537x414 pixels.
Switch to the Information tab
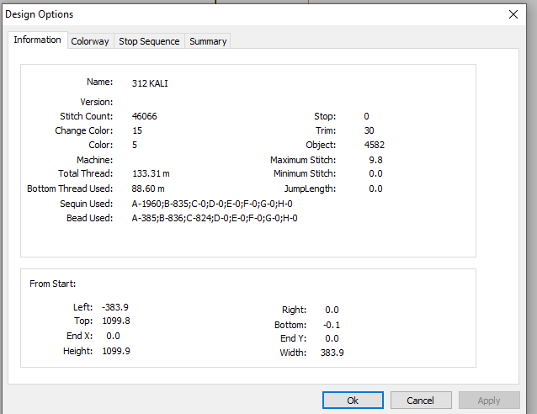pyautogui.click(x=37, y=40)
